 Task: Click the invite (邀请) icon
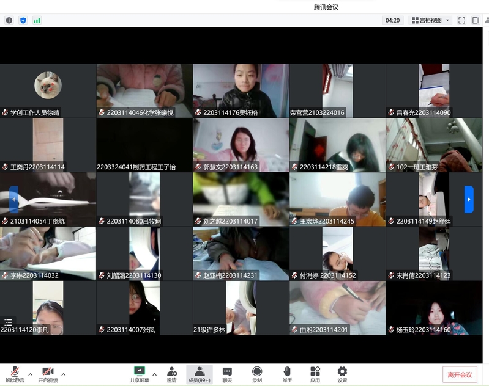[172, 374]
